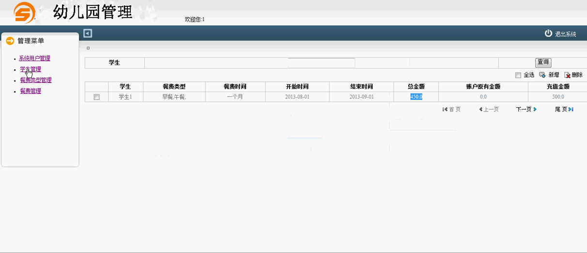The width and height of the screenshot is (587, 253).
Task: Click the 2013-09-01 end date cell
Action: click(x=361, y=97)
